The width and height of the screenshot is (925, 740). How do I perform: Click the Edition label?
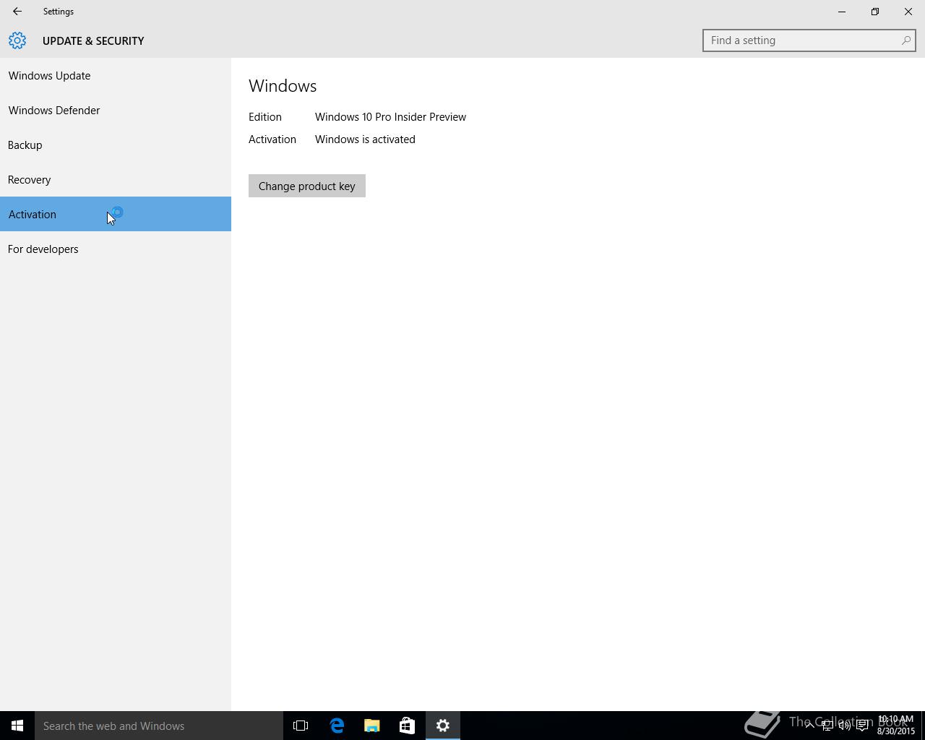(x=265, y=117)
